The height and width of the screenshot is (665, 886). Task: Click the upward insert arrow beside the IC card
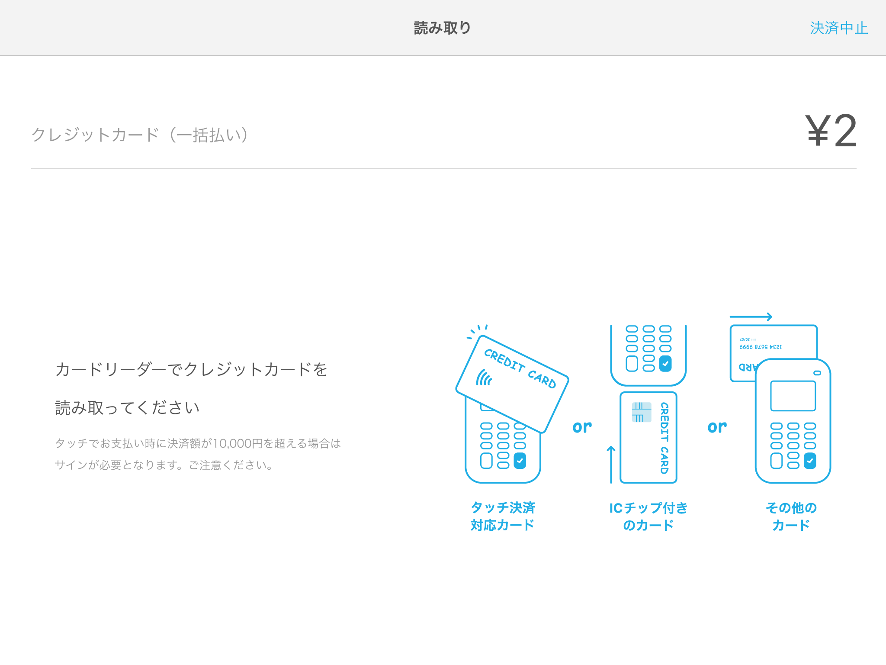click(x=611, y=464)
